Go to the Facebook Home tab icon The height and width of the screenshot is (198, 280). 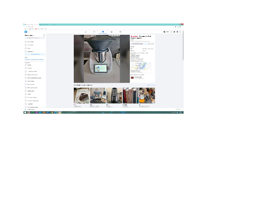(86, 32)
